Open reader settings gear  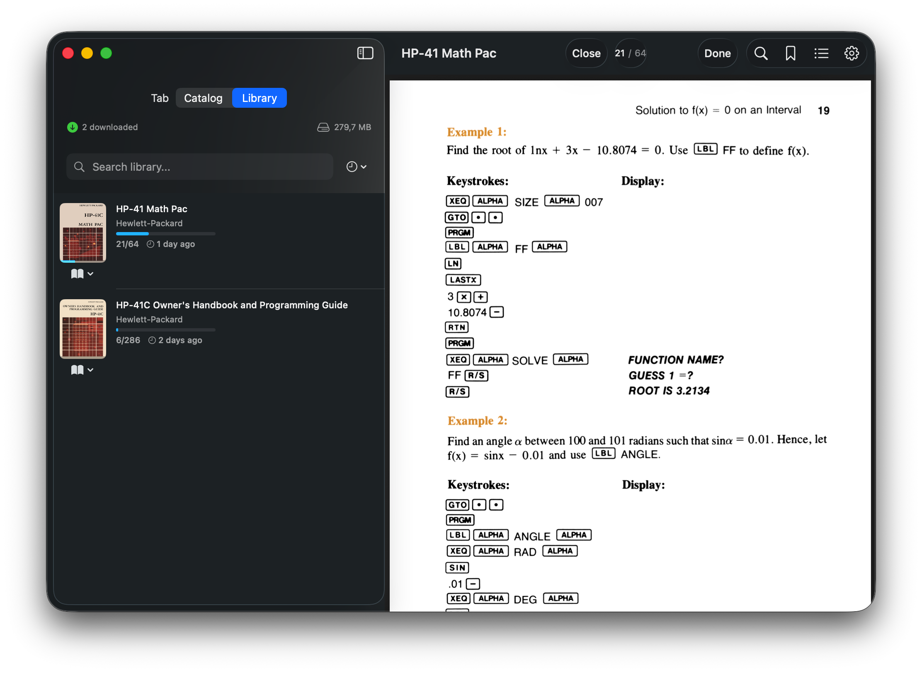point(852,53)
